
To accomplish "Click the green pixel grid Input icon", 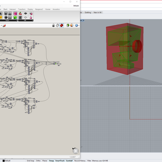I will (15, 18).
